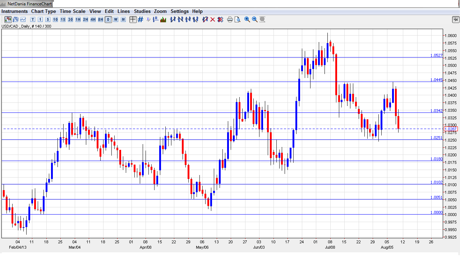Click the volume histogram icon
460x276 pixels.
[163, 19]
